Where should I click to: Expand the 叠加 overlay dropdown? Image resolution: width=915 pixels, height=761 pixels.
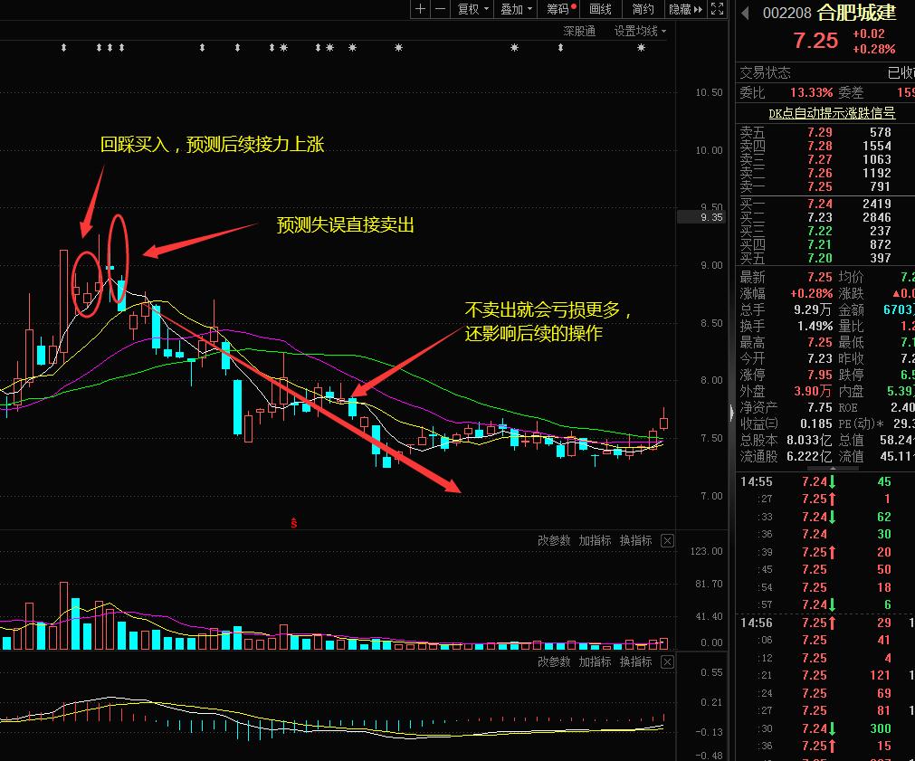[514, 9]
